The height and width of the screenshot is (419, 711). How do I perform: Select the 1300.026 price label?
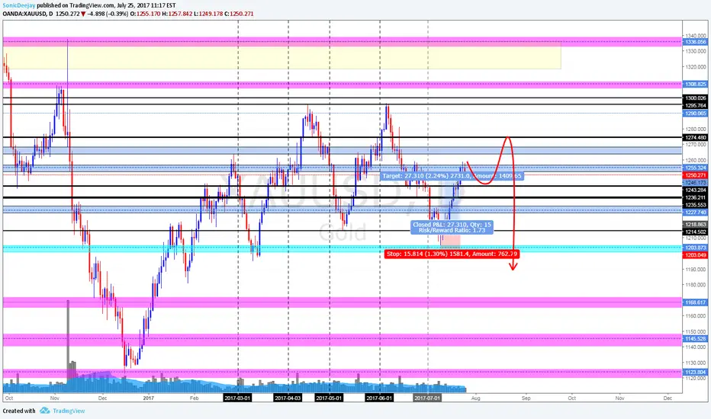695,98
